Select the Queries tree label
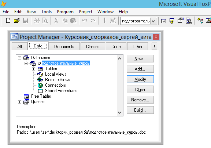The height and width of the screenshot is (148, 211). [x=38, y=102]
